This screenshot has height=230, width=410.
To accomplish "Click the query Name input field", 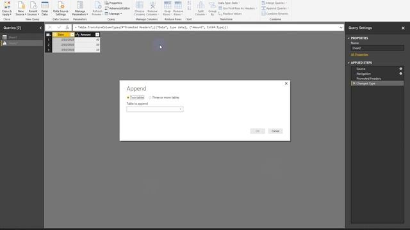I will pos(377,49).
